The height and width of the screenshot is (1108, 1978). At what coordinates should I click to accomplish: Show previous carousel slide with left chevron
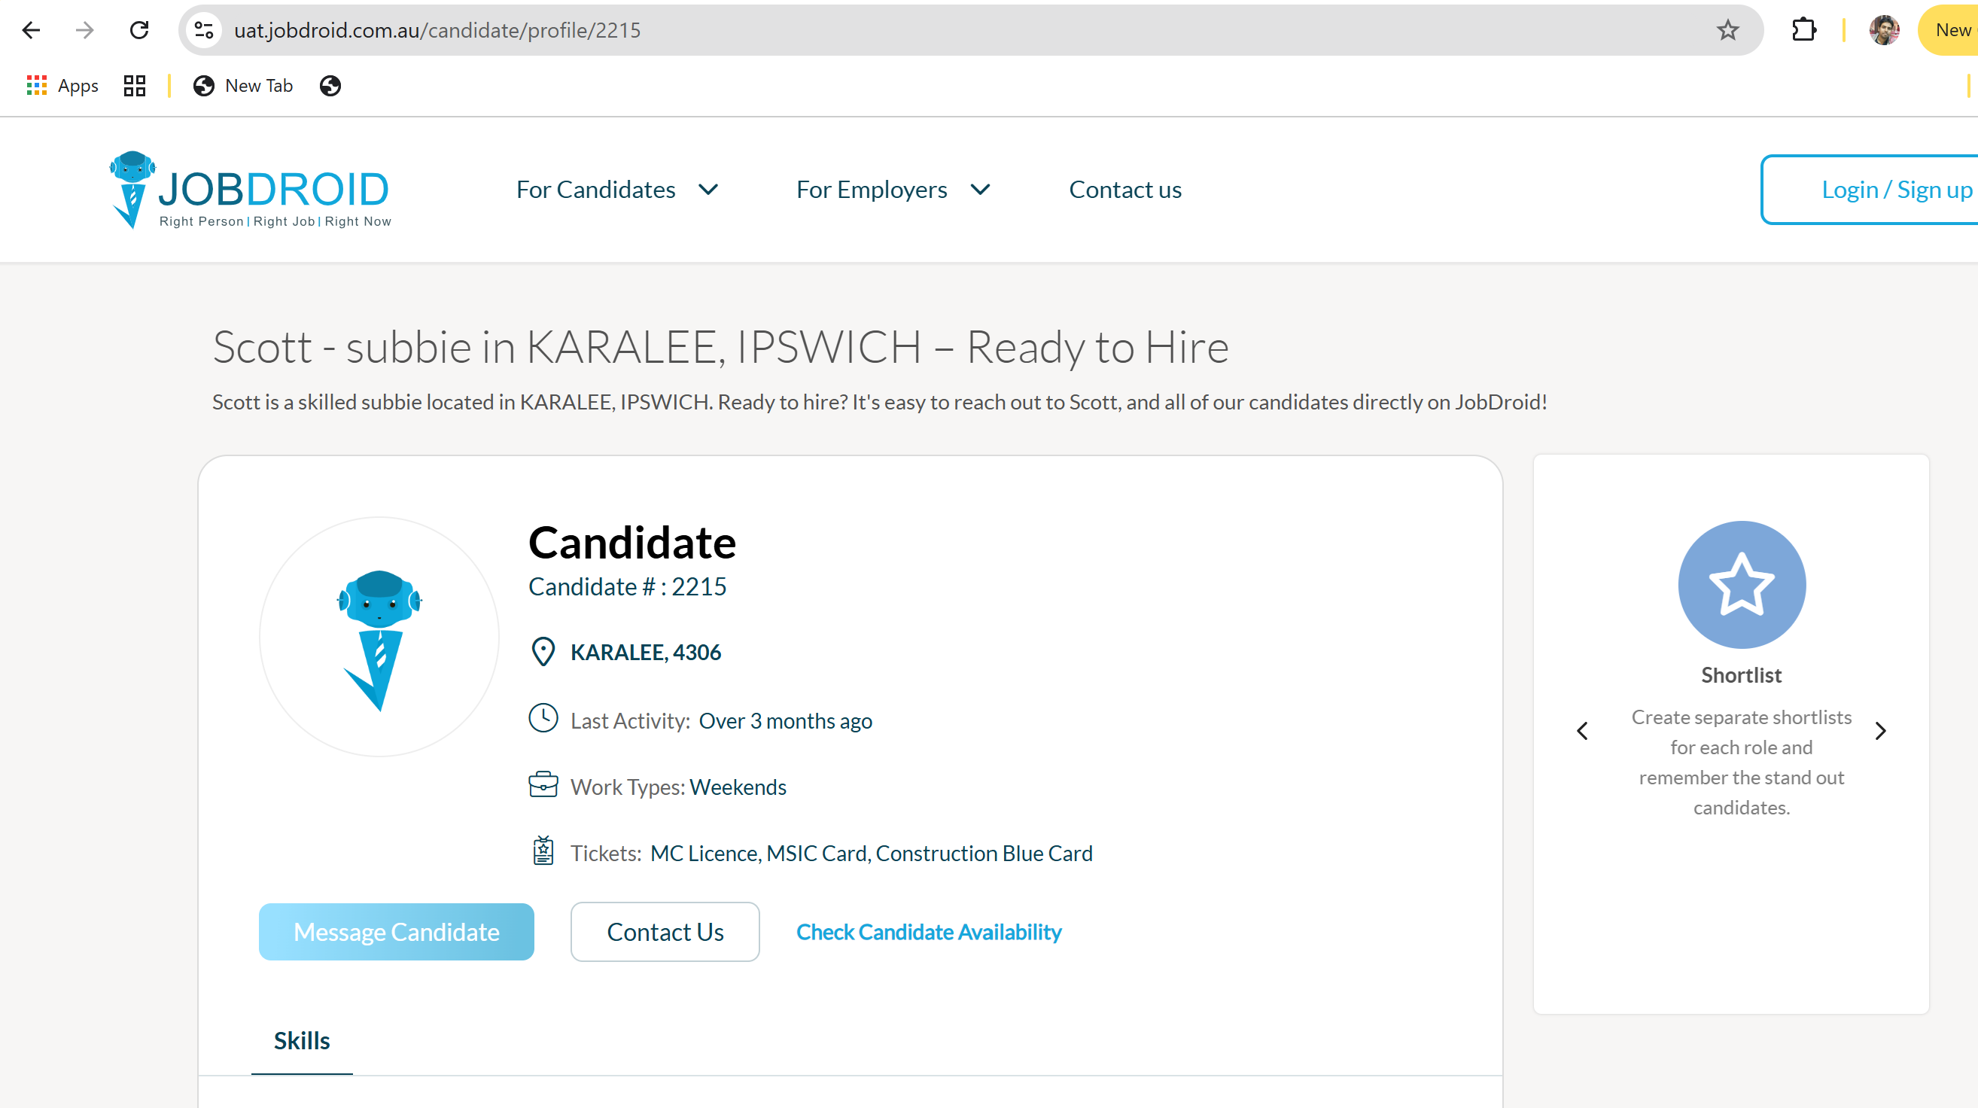(1582, 731)
